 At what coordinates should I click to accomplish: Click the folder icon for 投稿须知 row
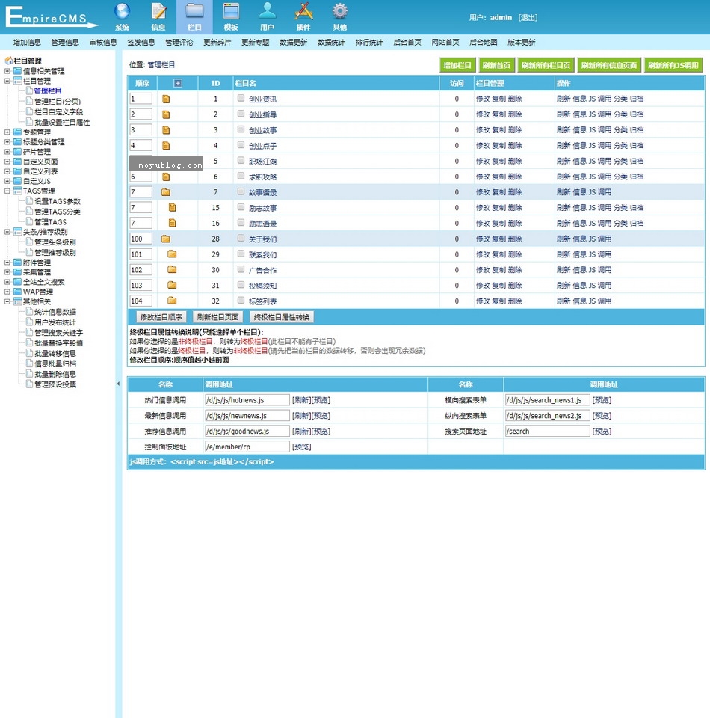coord(172,285)
